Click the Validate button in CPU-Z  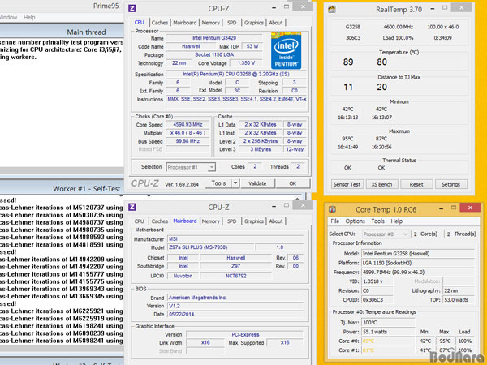click(x=257, y=183)
